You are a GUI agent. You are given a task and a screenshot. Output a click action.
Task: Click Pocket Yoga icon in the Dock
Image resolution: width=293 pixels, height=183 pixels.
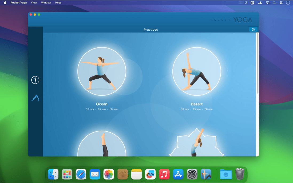coord(206,174)
